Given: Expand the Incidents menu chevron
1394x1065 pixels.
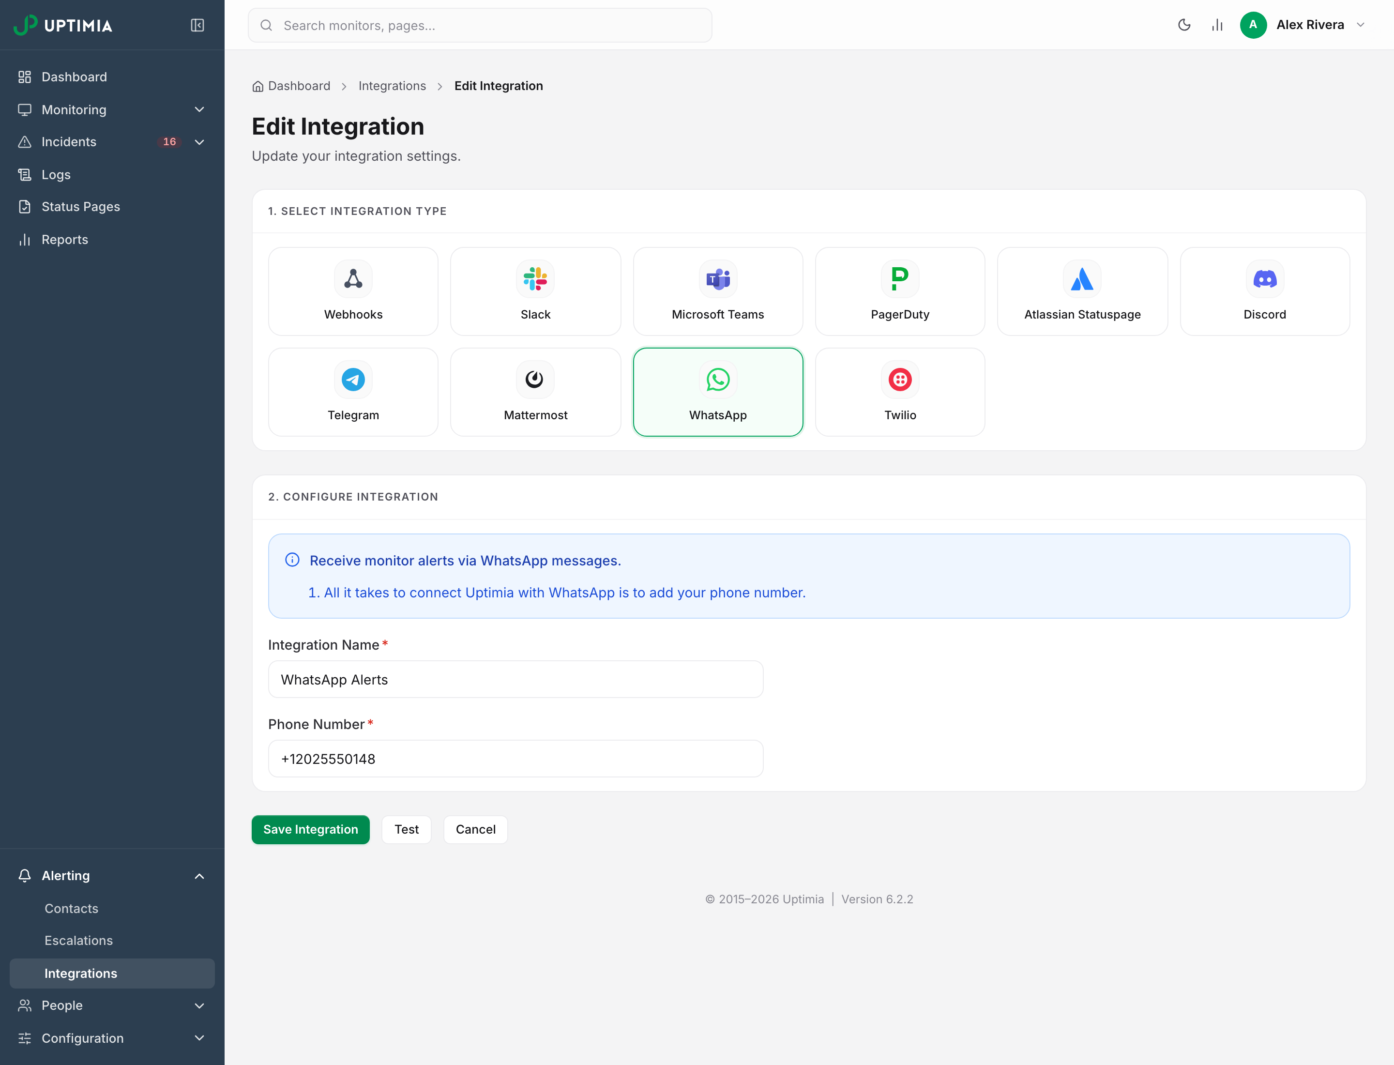Looking at the screenshot, I should pos(199,142).
